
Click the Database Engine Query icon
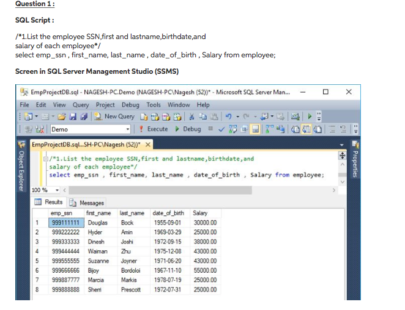pos(144,117)
